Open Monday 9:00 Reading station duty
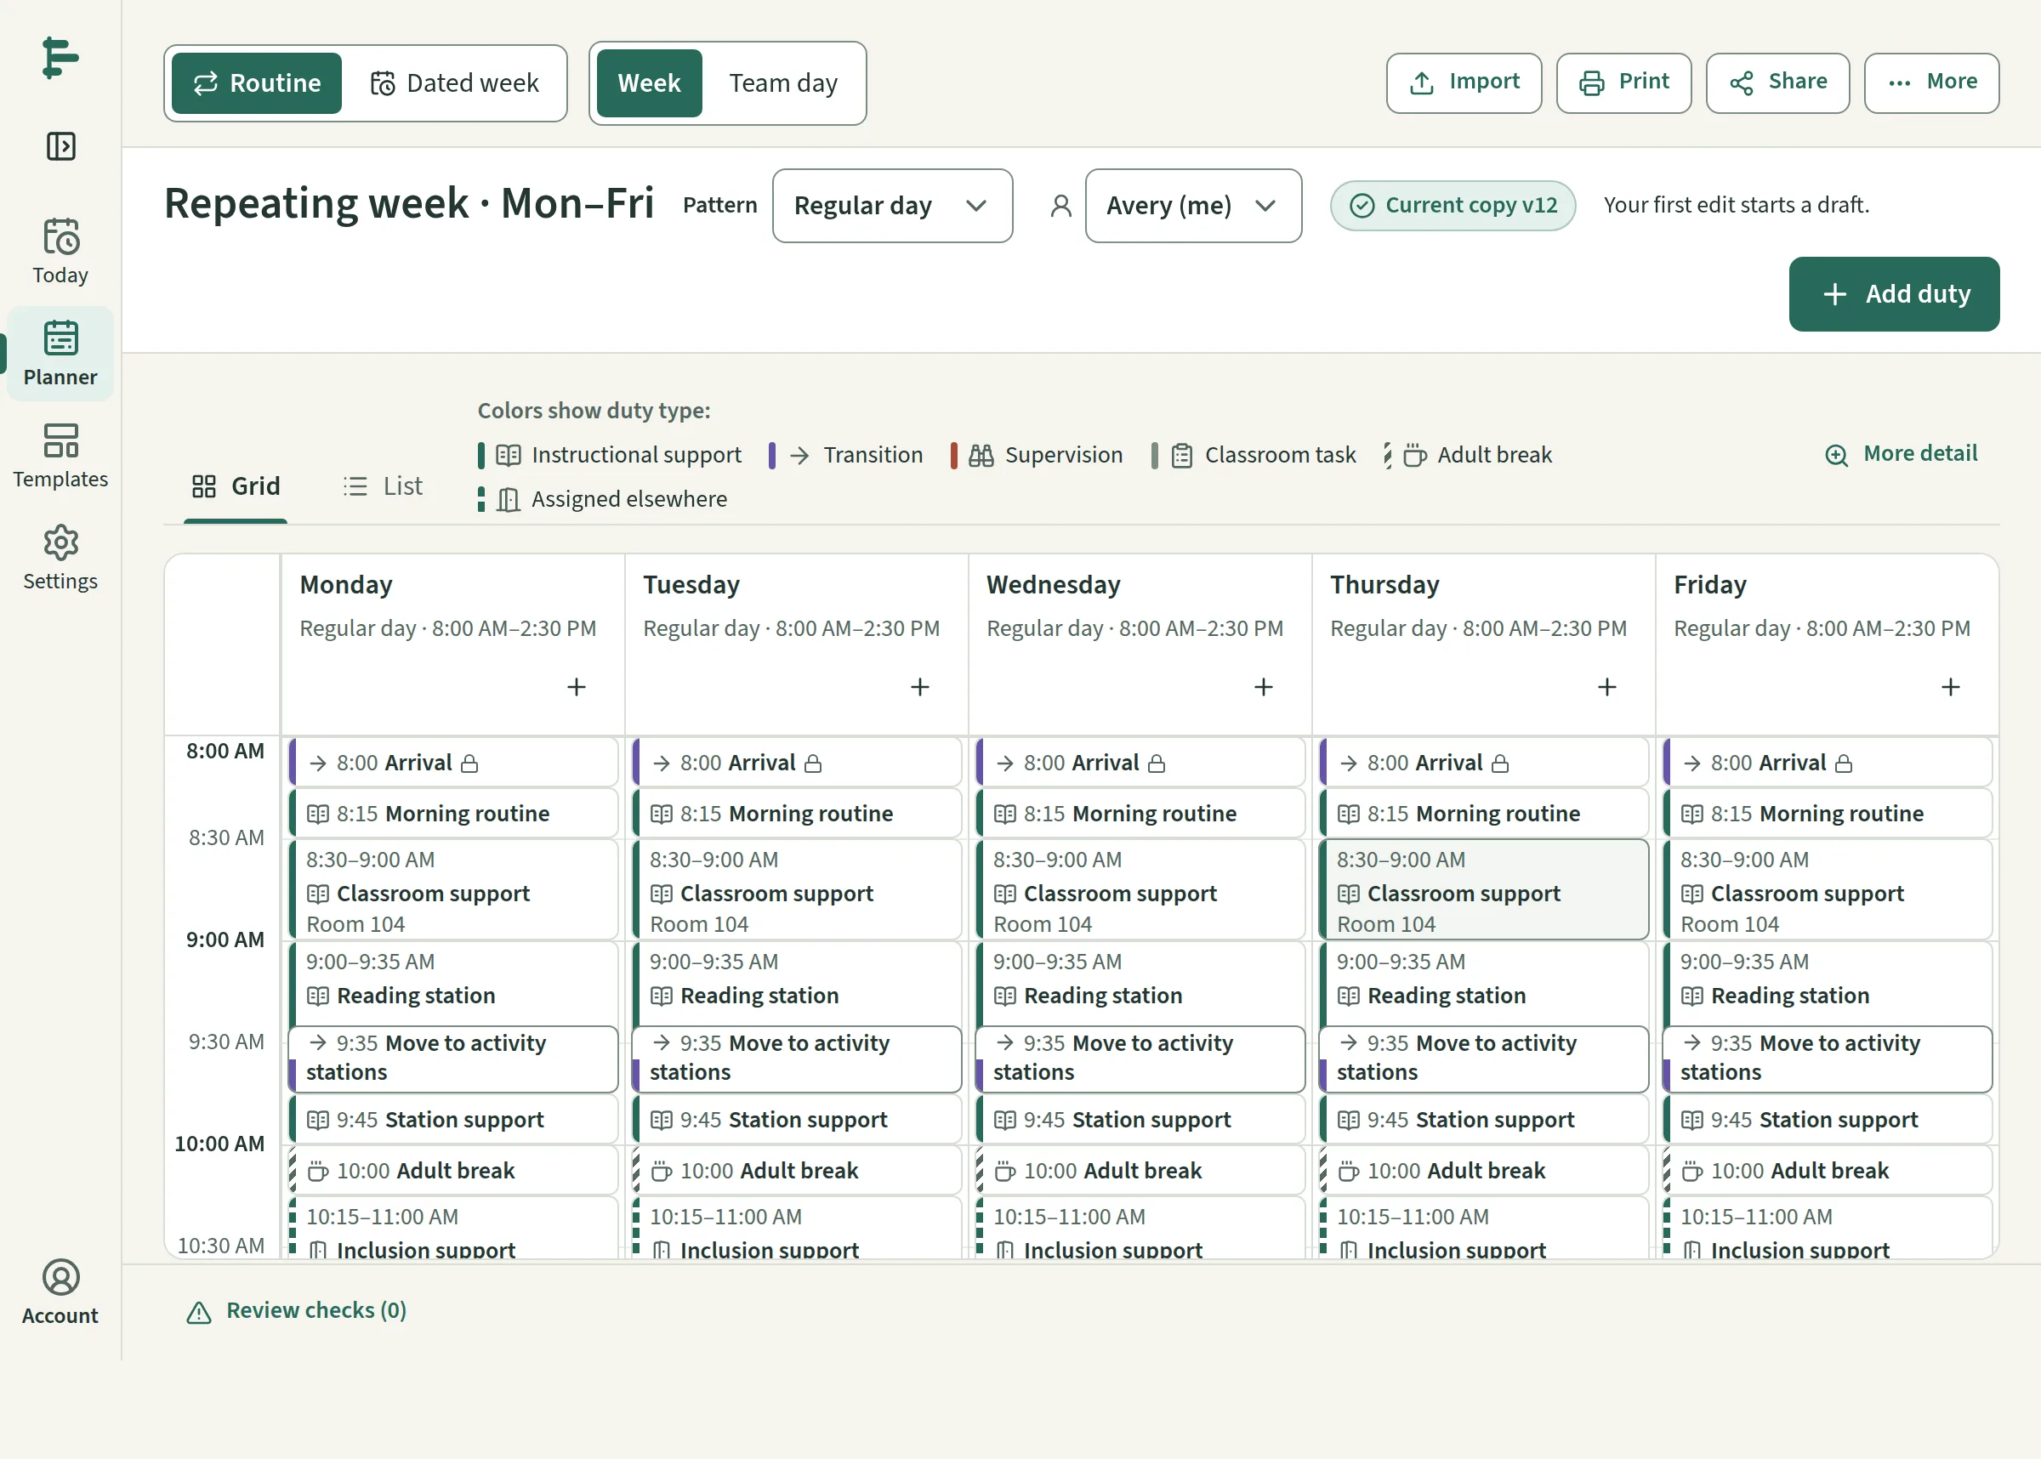 pyautogui.click(x=452, y=983)
